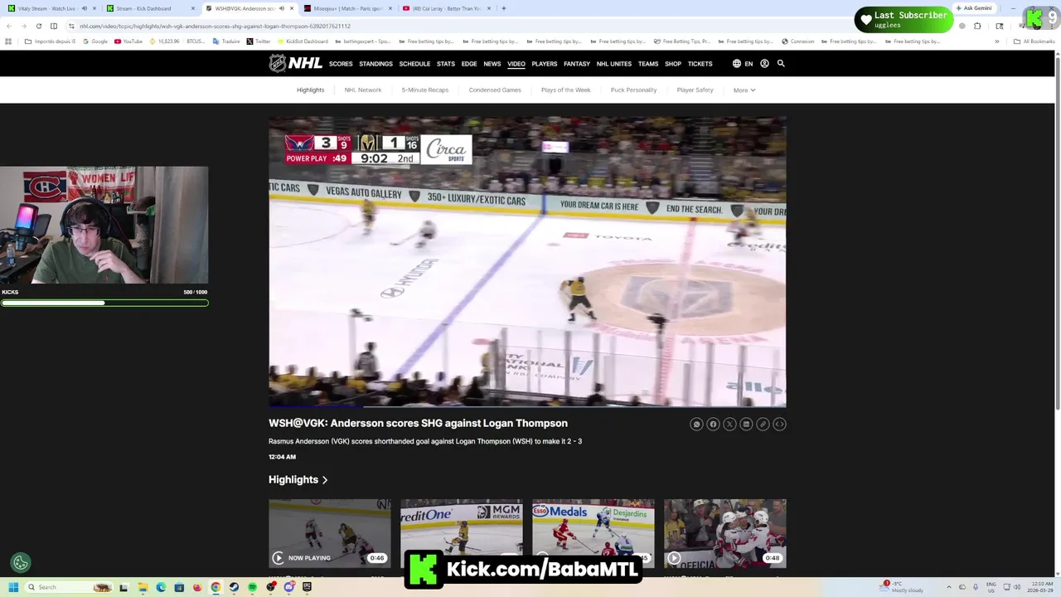Open cookie preferences icon
Image resolution: width=1061 pixels, height=597 pixels.
click(x=21, y=563)
